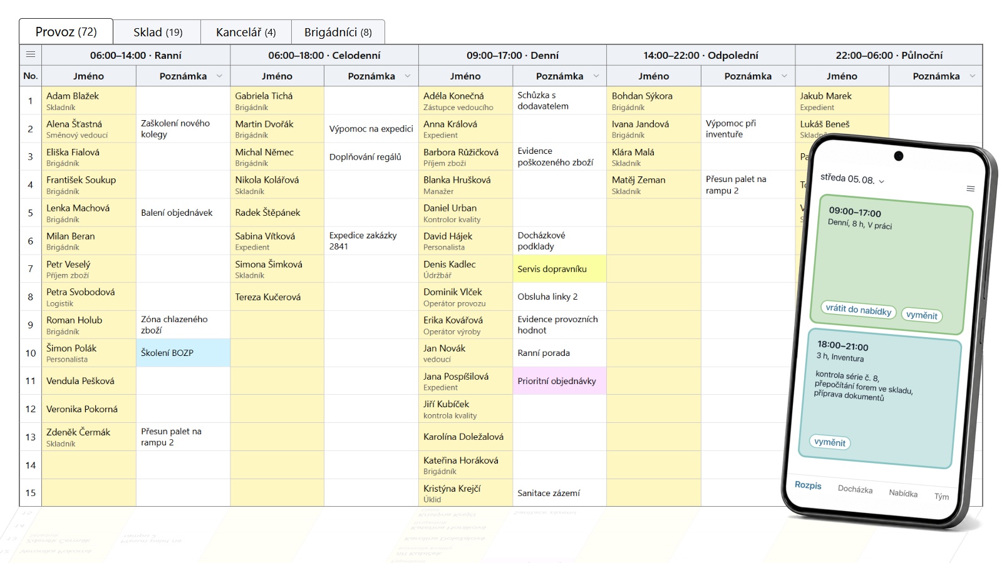Open the blue 18:00–21:00 Inventura card

pos(880,398)
